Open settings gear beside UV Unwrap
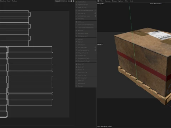 pos(95,13)
